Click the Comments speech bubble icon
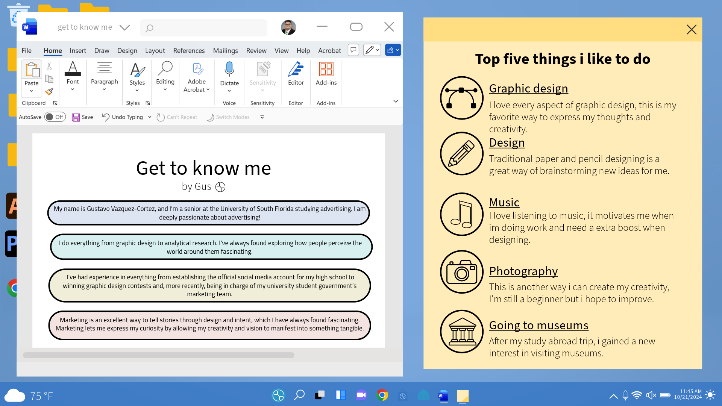 tap(353, 50)
